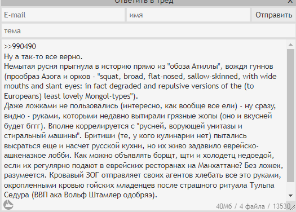Click the round icon below the textarea
Image resolution: width=296 pixels, height=212 pixels.
tap(8, 205)
